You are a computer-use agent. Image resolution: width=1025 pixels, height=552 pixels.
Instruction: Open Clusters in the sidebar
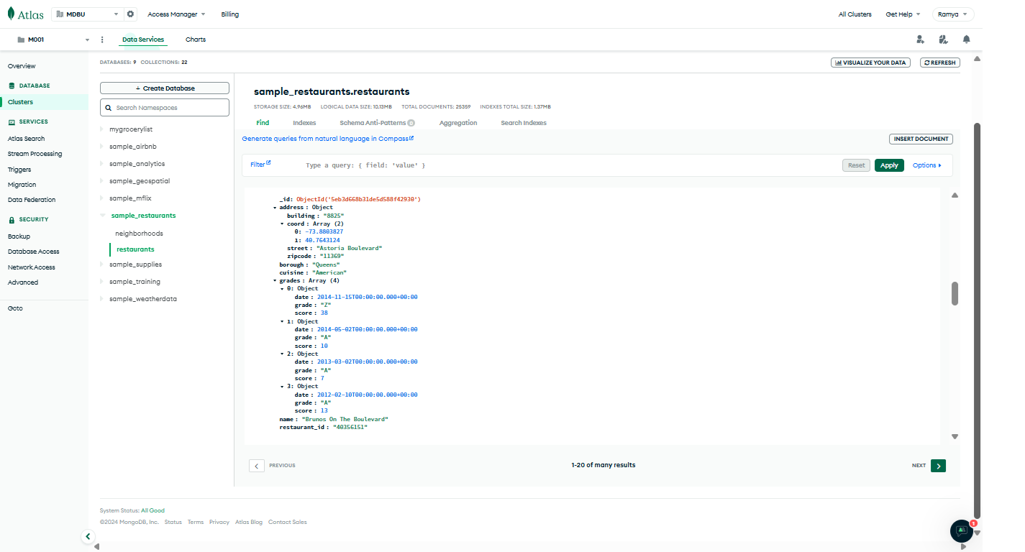(20, 102)
